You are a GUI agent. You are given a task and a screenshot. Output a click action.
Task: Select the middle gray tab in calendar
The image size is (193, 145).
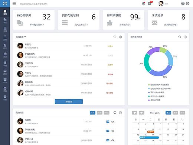175,113
